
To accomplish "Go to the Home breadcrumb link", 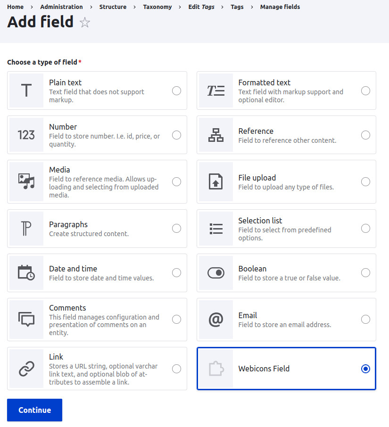I will 16,7.
